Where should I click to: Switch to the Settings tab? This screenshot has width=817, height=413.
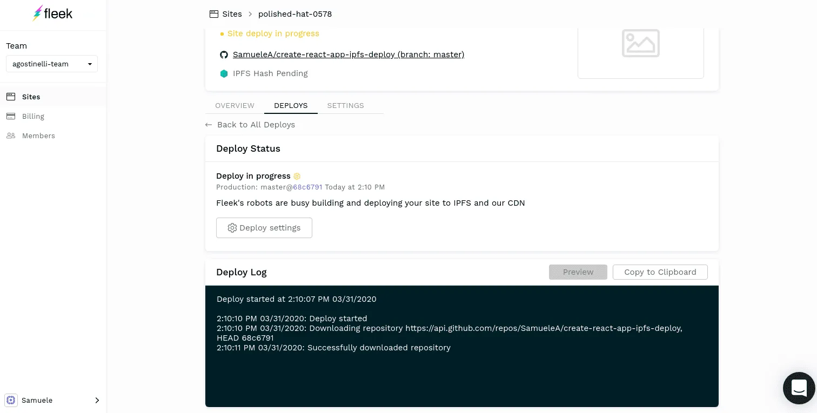[x=345, y=105]
